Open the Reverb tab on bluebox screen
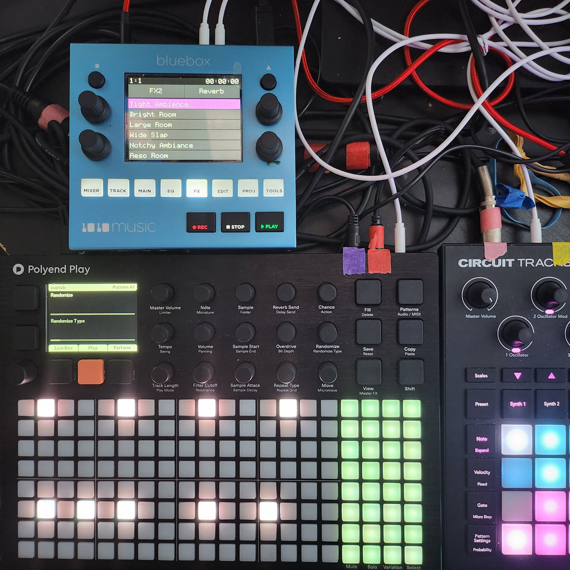 tap(212, 91)
